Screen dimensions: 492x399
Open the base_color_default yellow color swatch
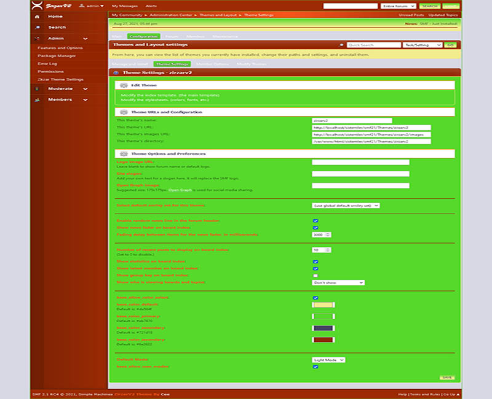pyautogui.click(x=323, y=305)
